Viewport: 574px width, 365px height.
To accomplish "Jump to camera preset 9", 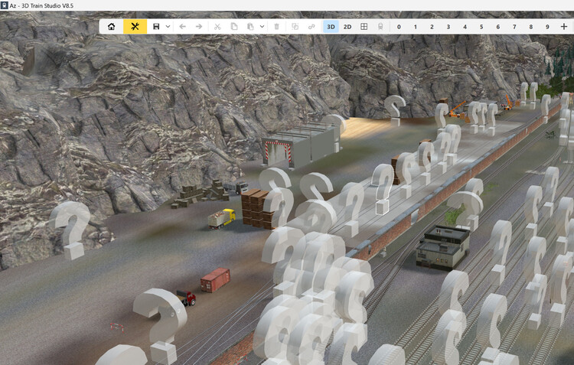I will pyautogui.click(x=547, y=27).
